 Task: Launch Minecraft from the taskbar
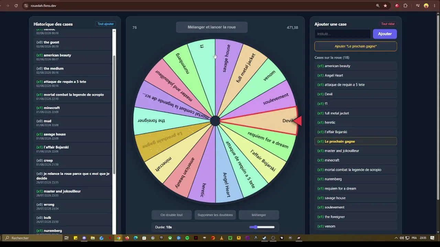coord(230,238)
